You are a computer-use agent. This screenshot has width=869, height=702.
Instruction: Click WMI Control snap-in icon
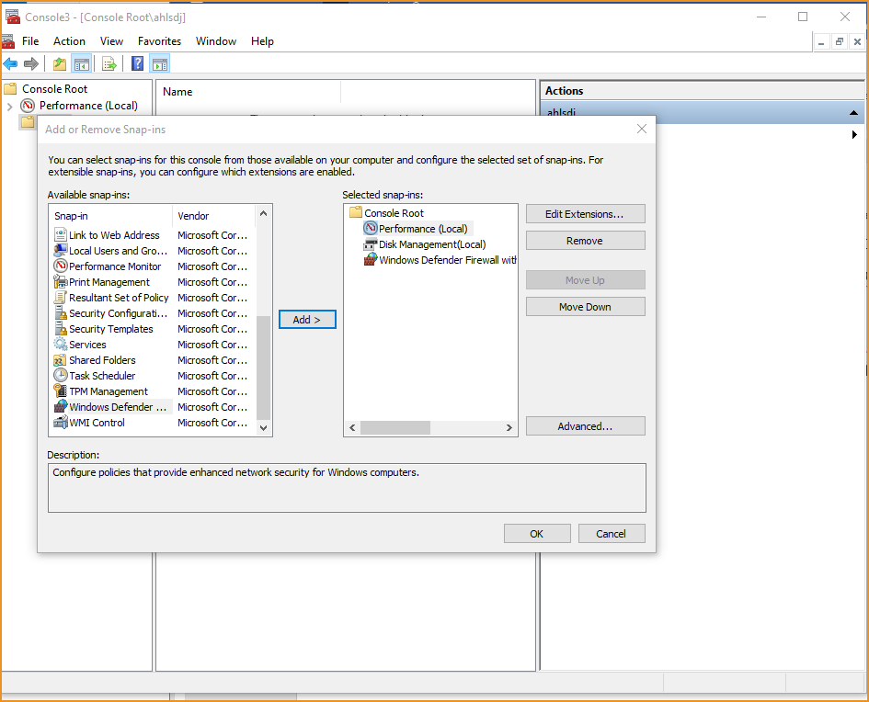point(61,423)
